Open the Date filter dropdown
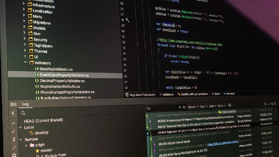The height and width of the screenshot is (157, 279). pos(213,106)
